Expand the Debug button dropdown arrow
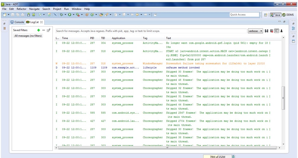 pos(65,14)
